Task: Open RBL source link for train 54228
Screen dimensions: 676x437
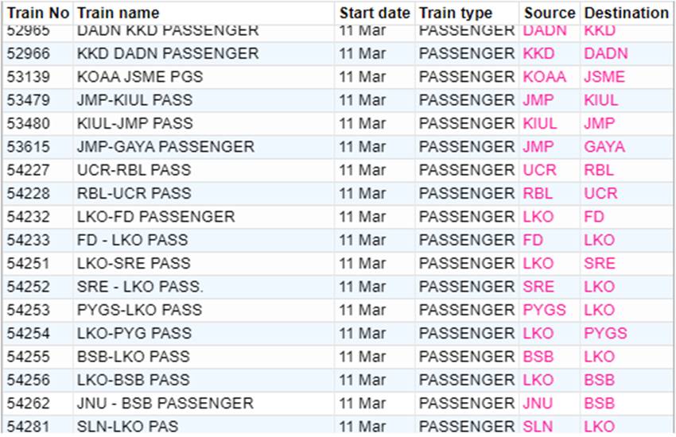Action: [538, 193]
